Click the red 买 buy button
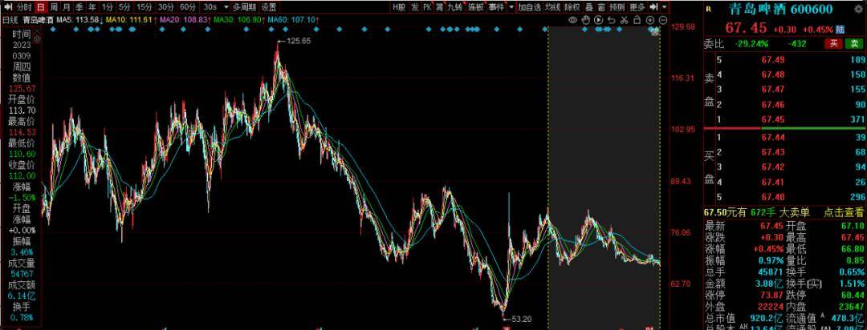867x330 pixels. pyautogui.click(x=832, y=43)
